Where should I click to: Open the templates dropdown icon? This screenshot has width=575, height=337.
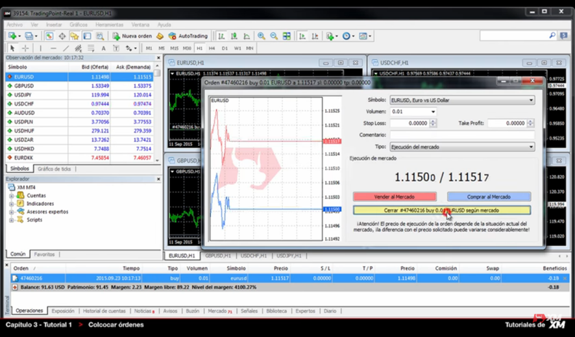coord(365,36)
